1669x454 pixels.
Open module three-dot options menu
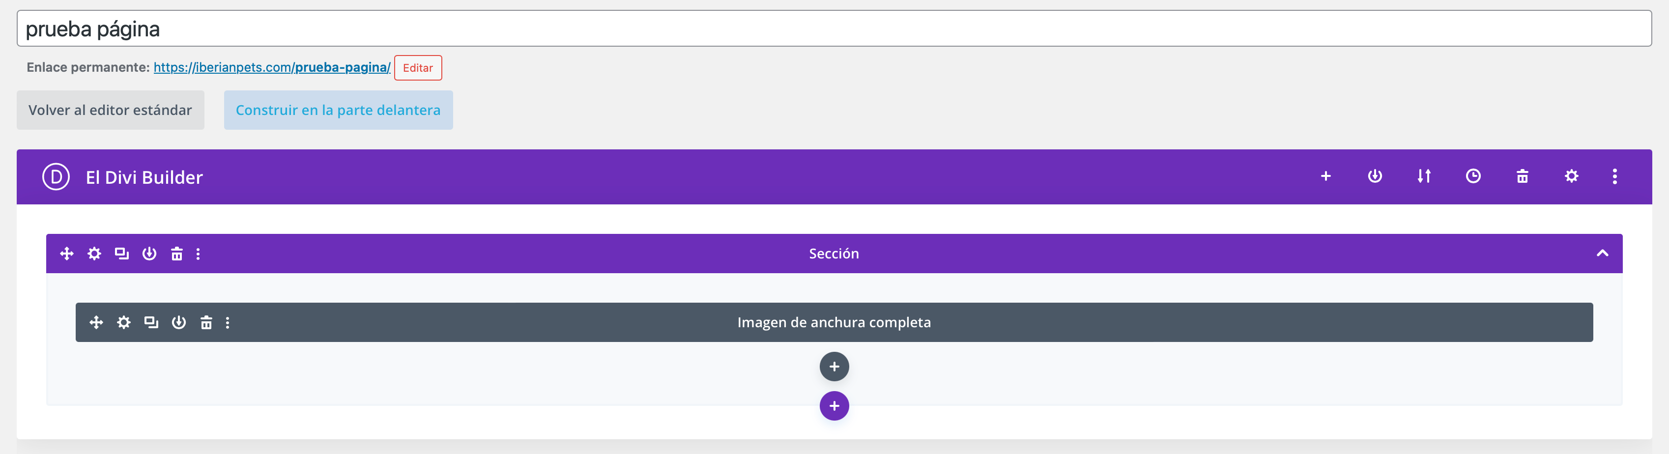tap(228, 322)
